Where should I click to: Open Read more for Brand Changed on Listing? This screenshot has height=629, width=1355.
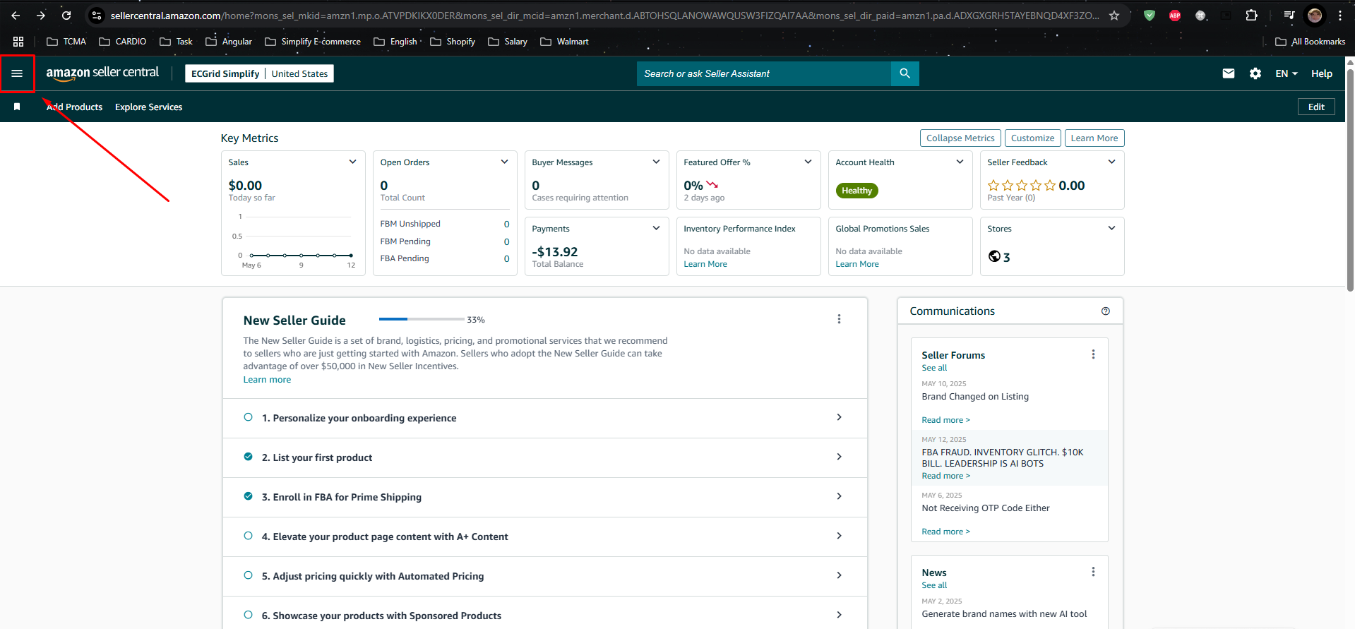click(945, 420)
